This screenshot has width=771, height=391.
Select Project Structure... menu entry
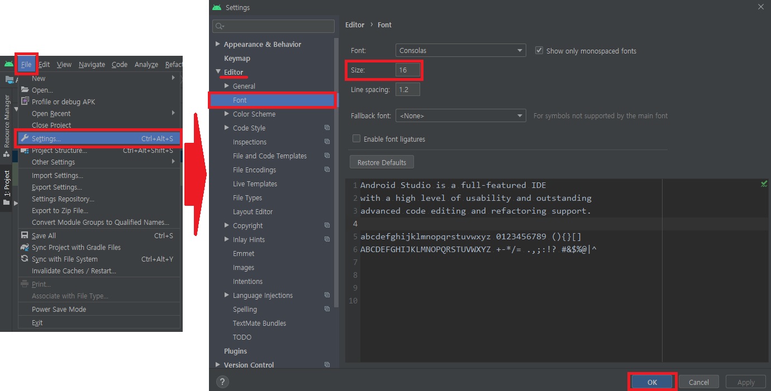(99, 151)
